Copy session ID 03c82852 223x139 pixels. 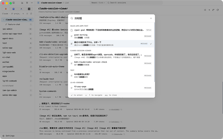pos(121,109)
